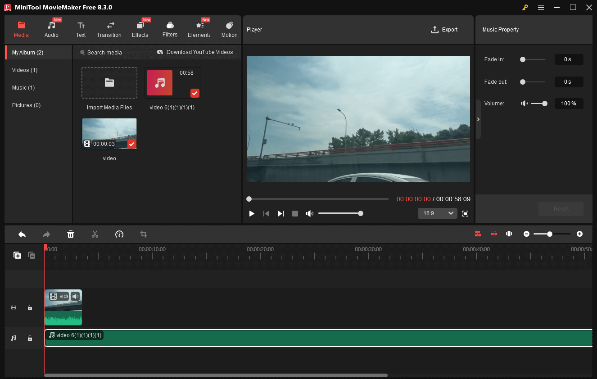Click the Stop button in player

click(x=295, y=213)
